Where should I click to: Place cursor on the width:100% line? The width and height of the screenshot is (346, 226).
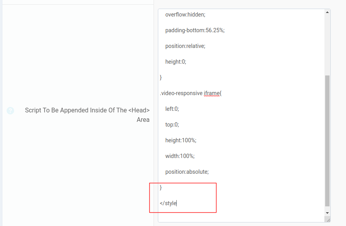pos(180,156)
